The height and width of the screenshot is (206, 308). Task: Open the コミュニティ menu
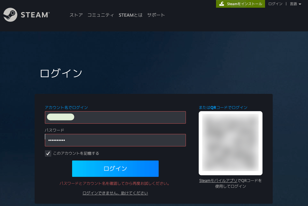[101, 15]
